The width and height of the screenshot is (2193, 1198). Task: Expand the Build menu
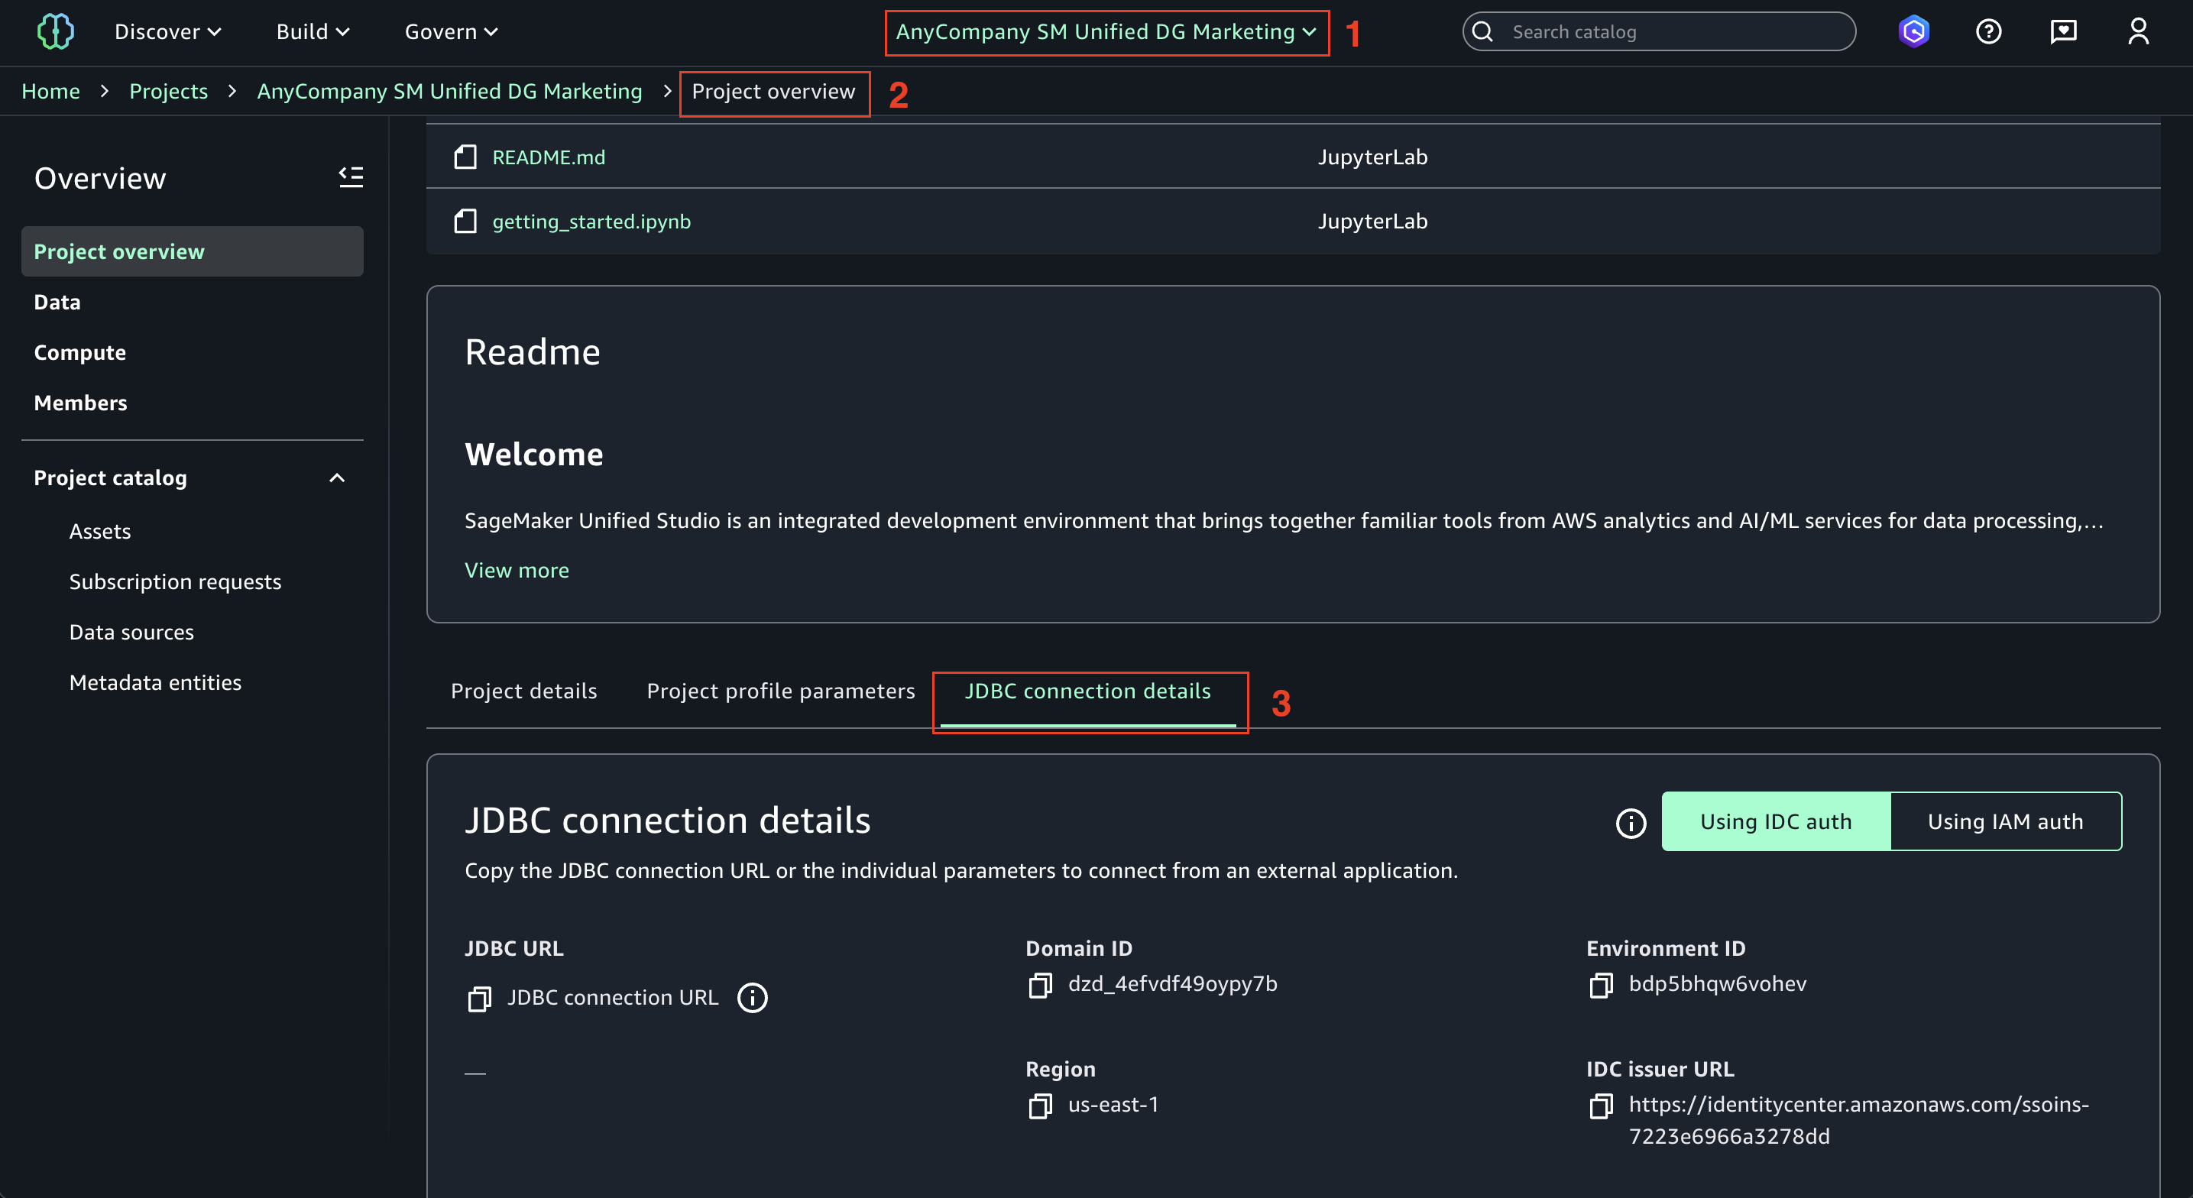click(x=313, y=31)
